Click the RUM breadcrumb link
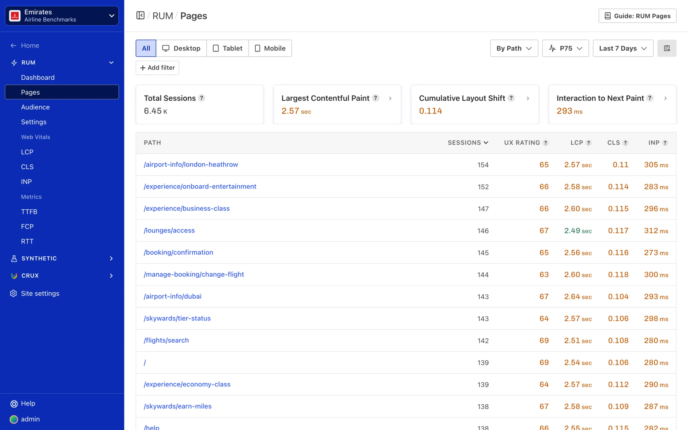 [x=163, y=16]
